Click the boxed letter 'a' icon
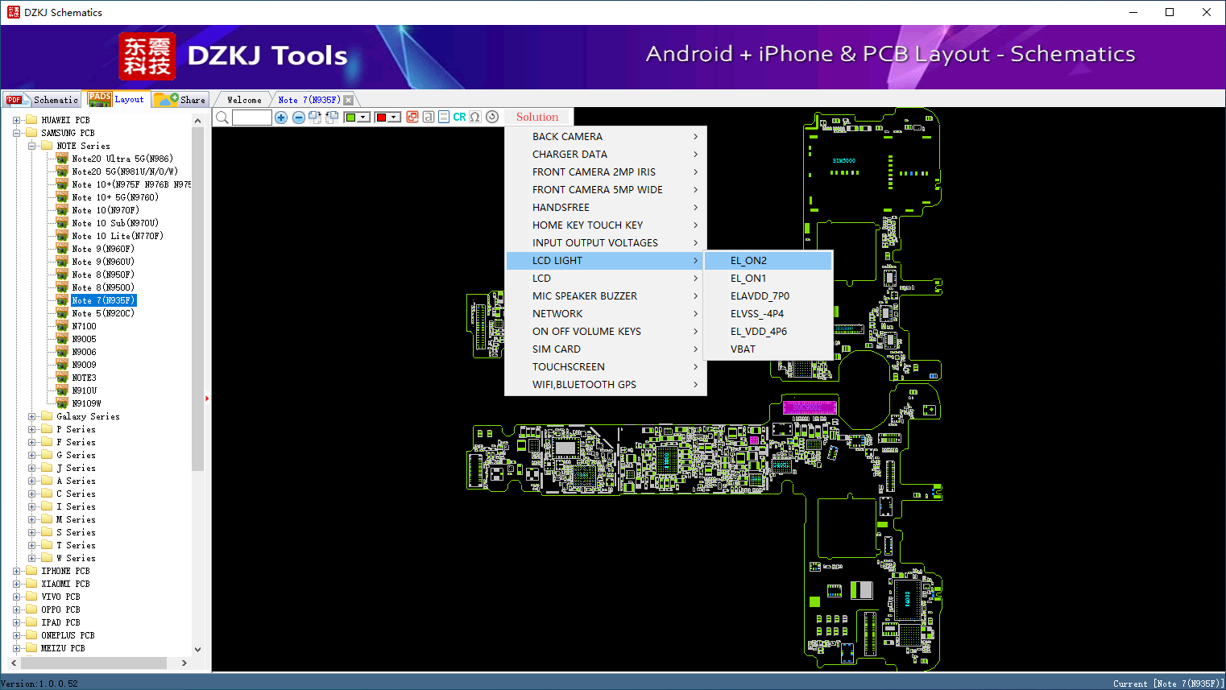The height and width of the screenshot is (690, 1226). (x=429, y=117)
